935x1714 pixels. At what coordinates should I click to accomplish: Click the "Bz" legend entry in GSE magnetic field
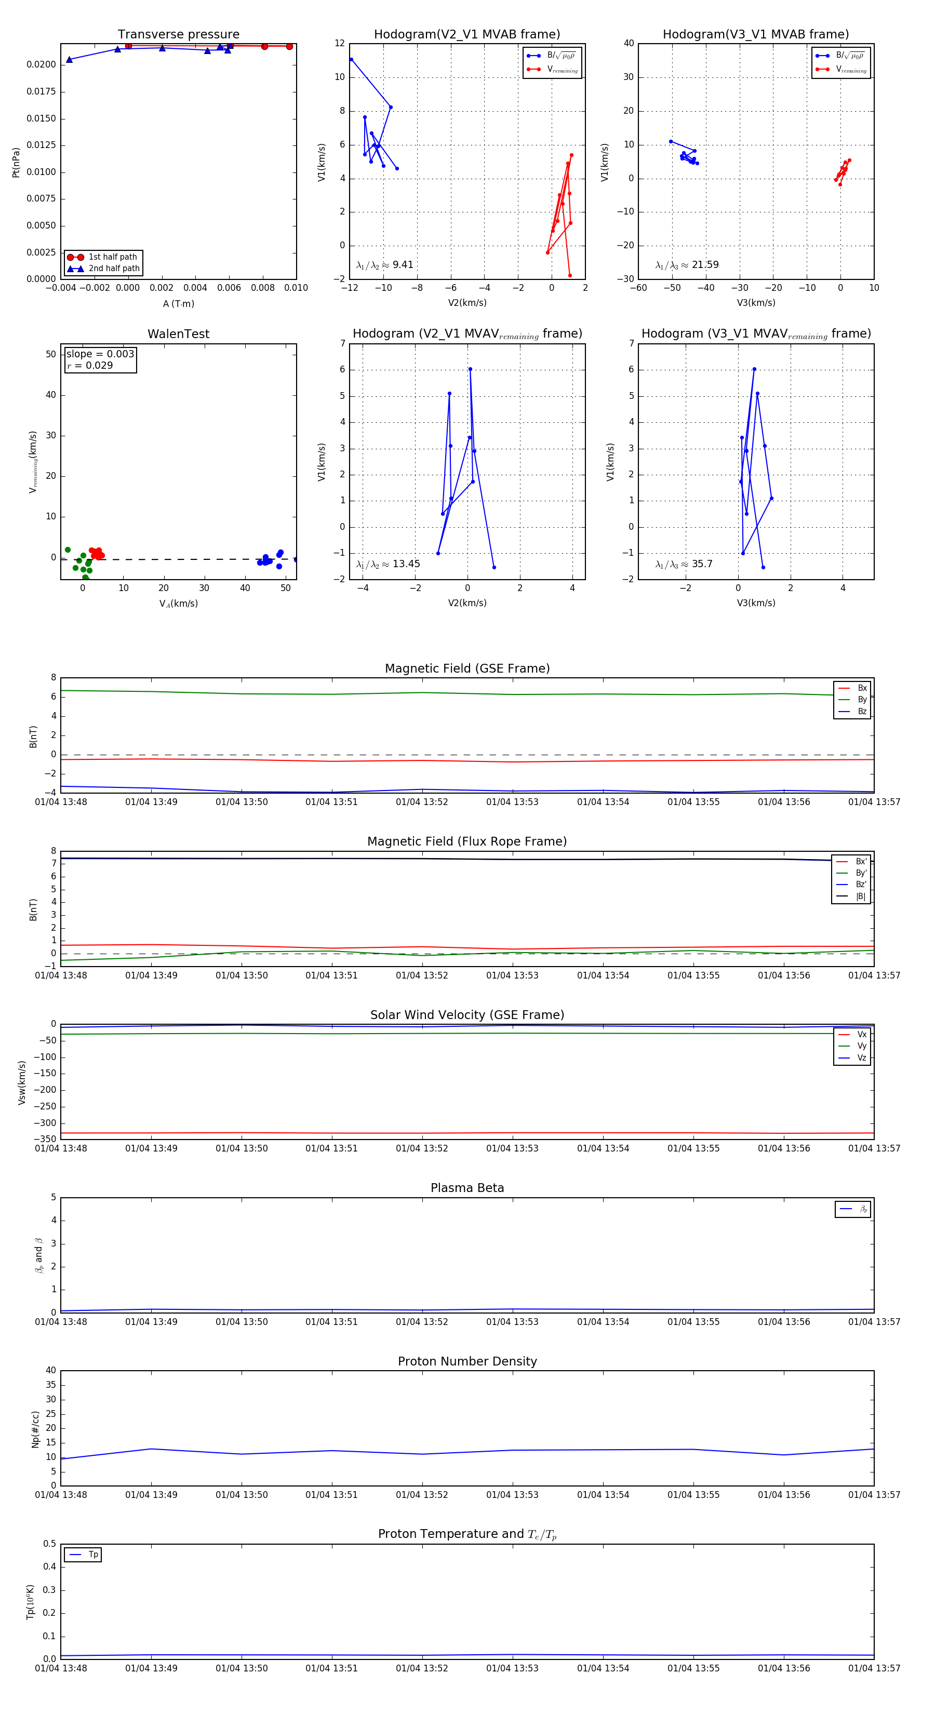(852, 711)
